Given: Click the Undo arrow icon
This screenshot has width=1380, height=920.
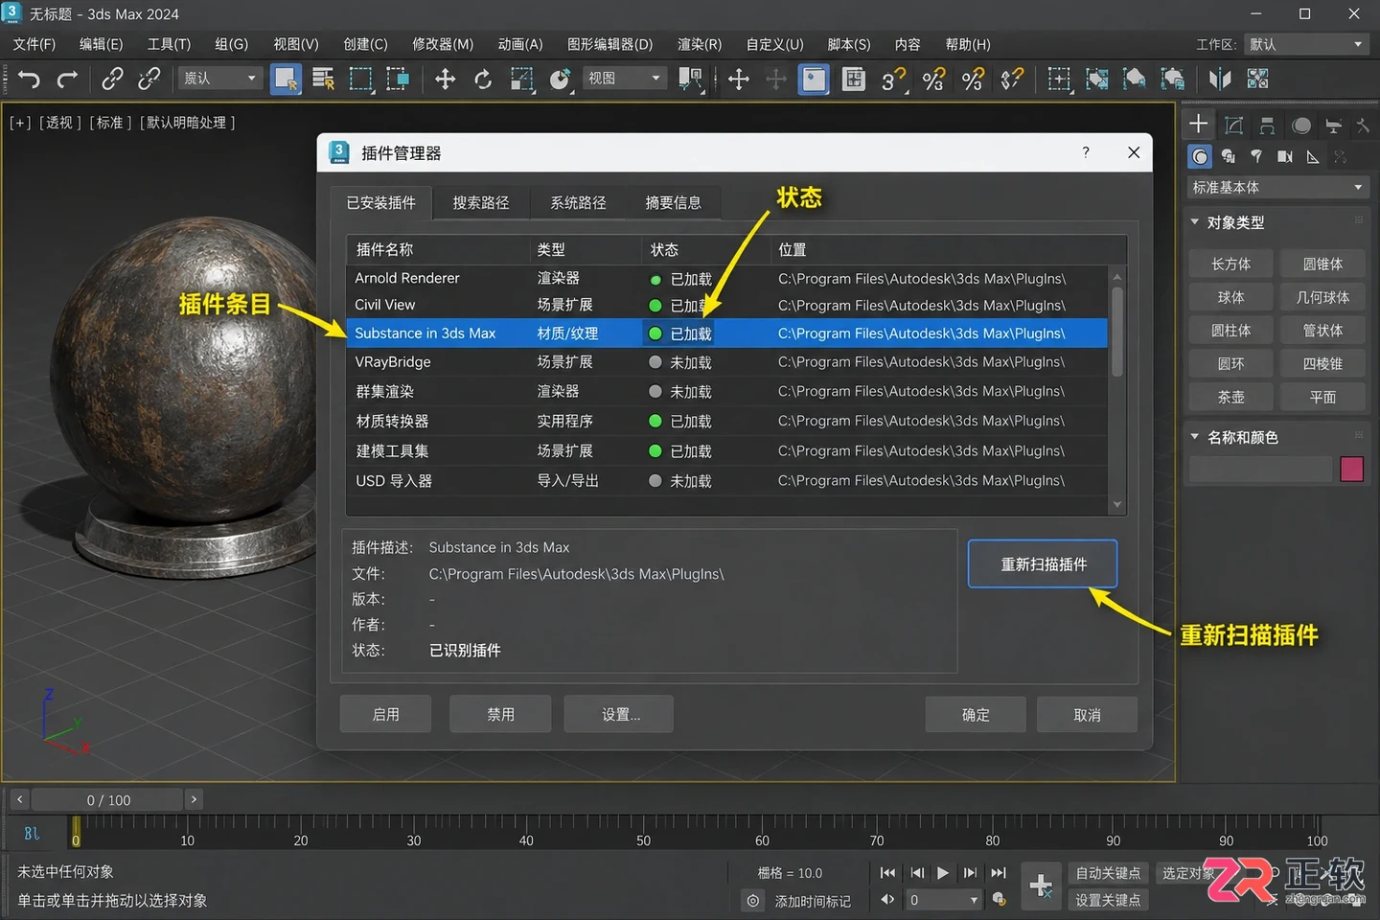Looking at the screenshot, I should pos(30,80).
